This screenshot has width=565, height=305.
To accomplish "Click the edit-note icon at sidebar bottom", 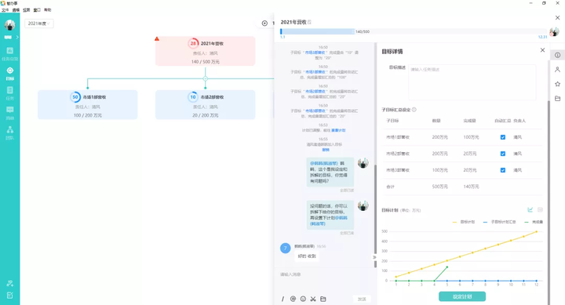I will click(9, 296).
